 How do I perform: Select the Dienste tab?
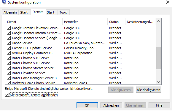pos(38,12)
